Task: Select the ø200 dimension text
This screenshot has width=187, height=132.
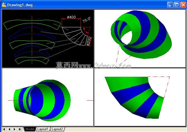Action: (x=89, y=41)
